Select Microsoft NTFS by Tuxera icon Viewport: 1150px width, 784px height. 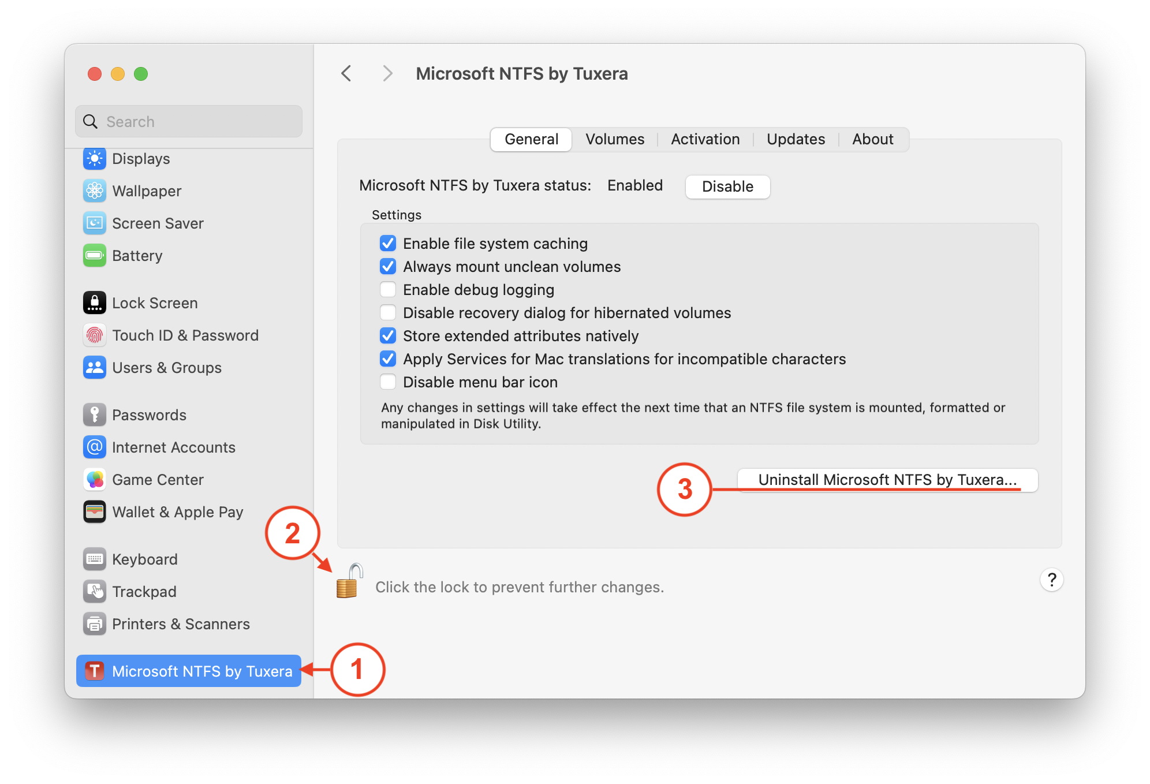(x=95, y=671)
